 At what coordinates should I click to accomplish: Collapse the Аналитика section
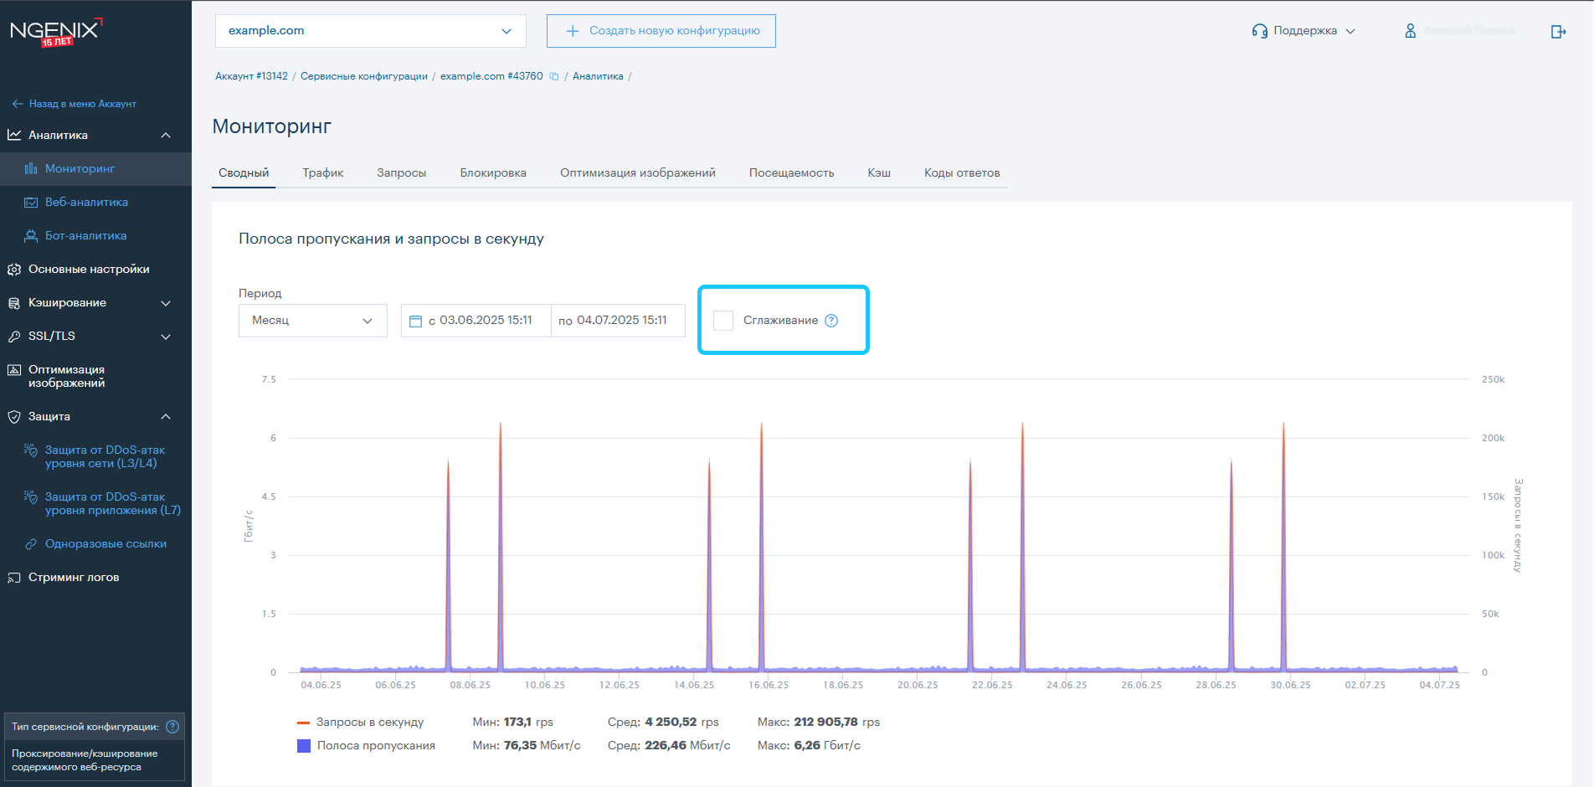[166, 136]
